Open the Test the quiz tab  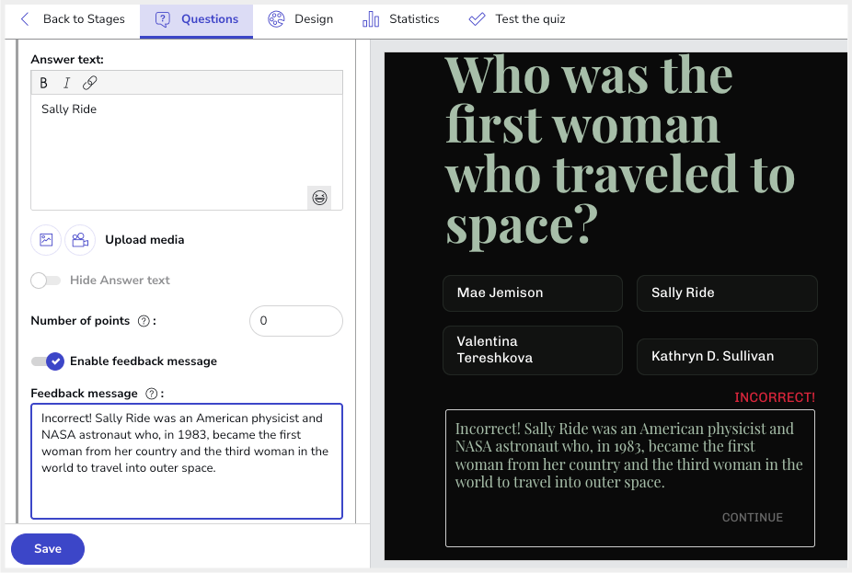click(x=517, y=19)
